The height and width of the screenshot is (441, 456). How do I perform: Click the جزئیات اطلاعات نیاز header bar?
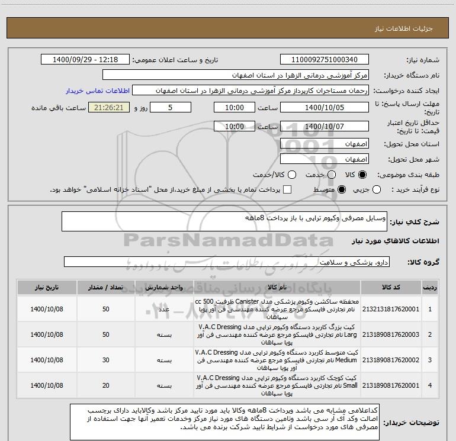tap(227, 28)
